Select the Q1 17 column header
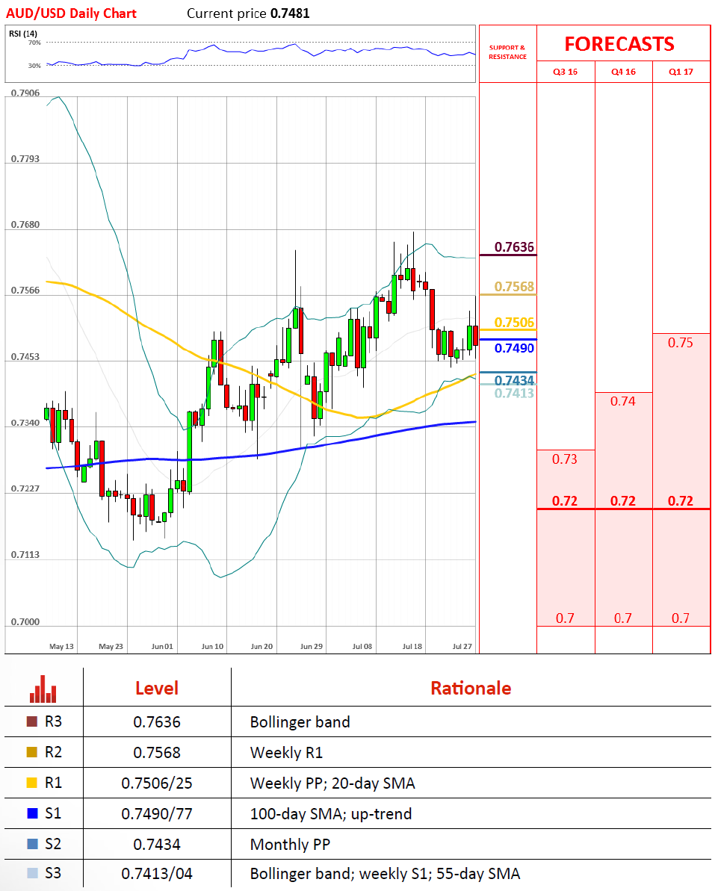This screenshot has height=891, width=718. coord(681,72)
